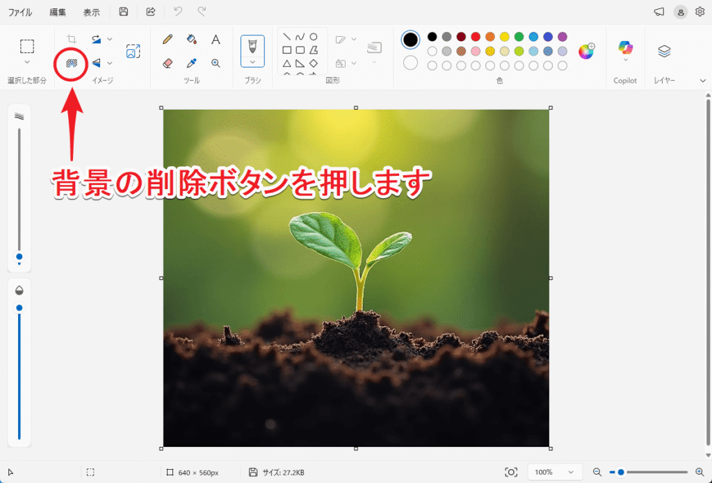
Task: Click the undo arrow
Action: tap(178, 12)
